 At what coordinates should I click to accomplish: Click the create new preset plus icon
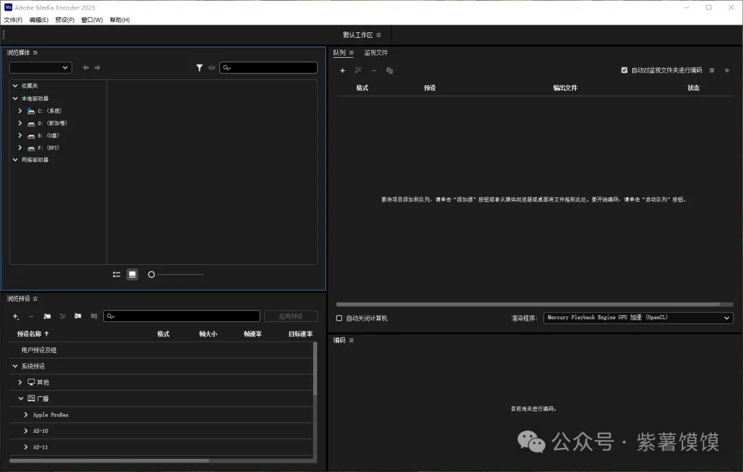pyautogui.click(x=16, y=317)
